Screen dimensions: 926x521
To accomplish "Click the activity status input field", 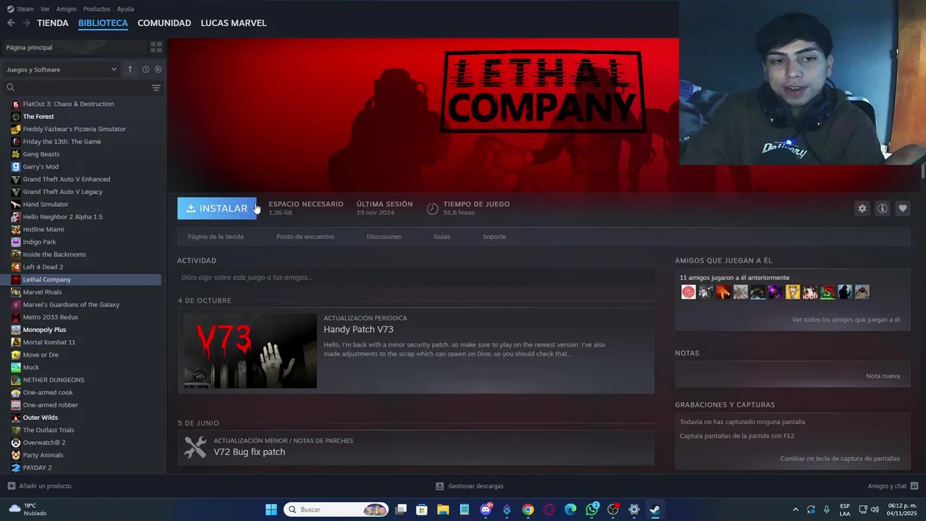I will tap(416, 277).
